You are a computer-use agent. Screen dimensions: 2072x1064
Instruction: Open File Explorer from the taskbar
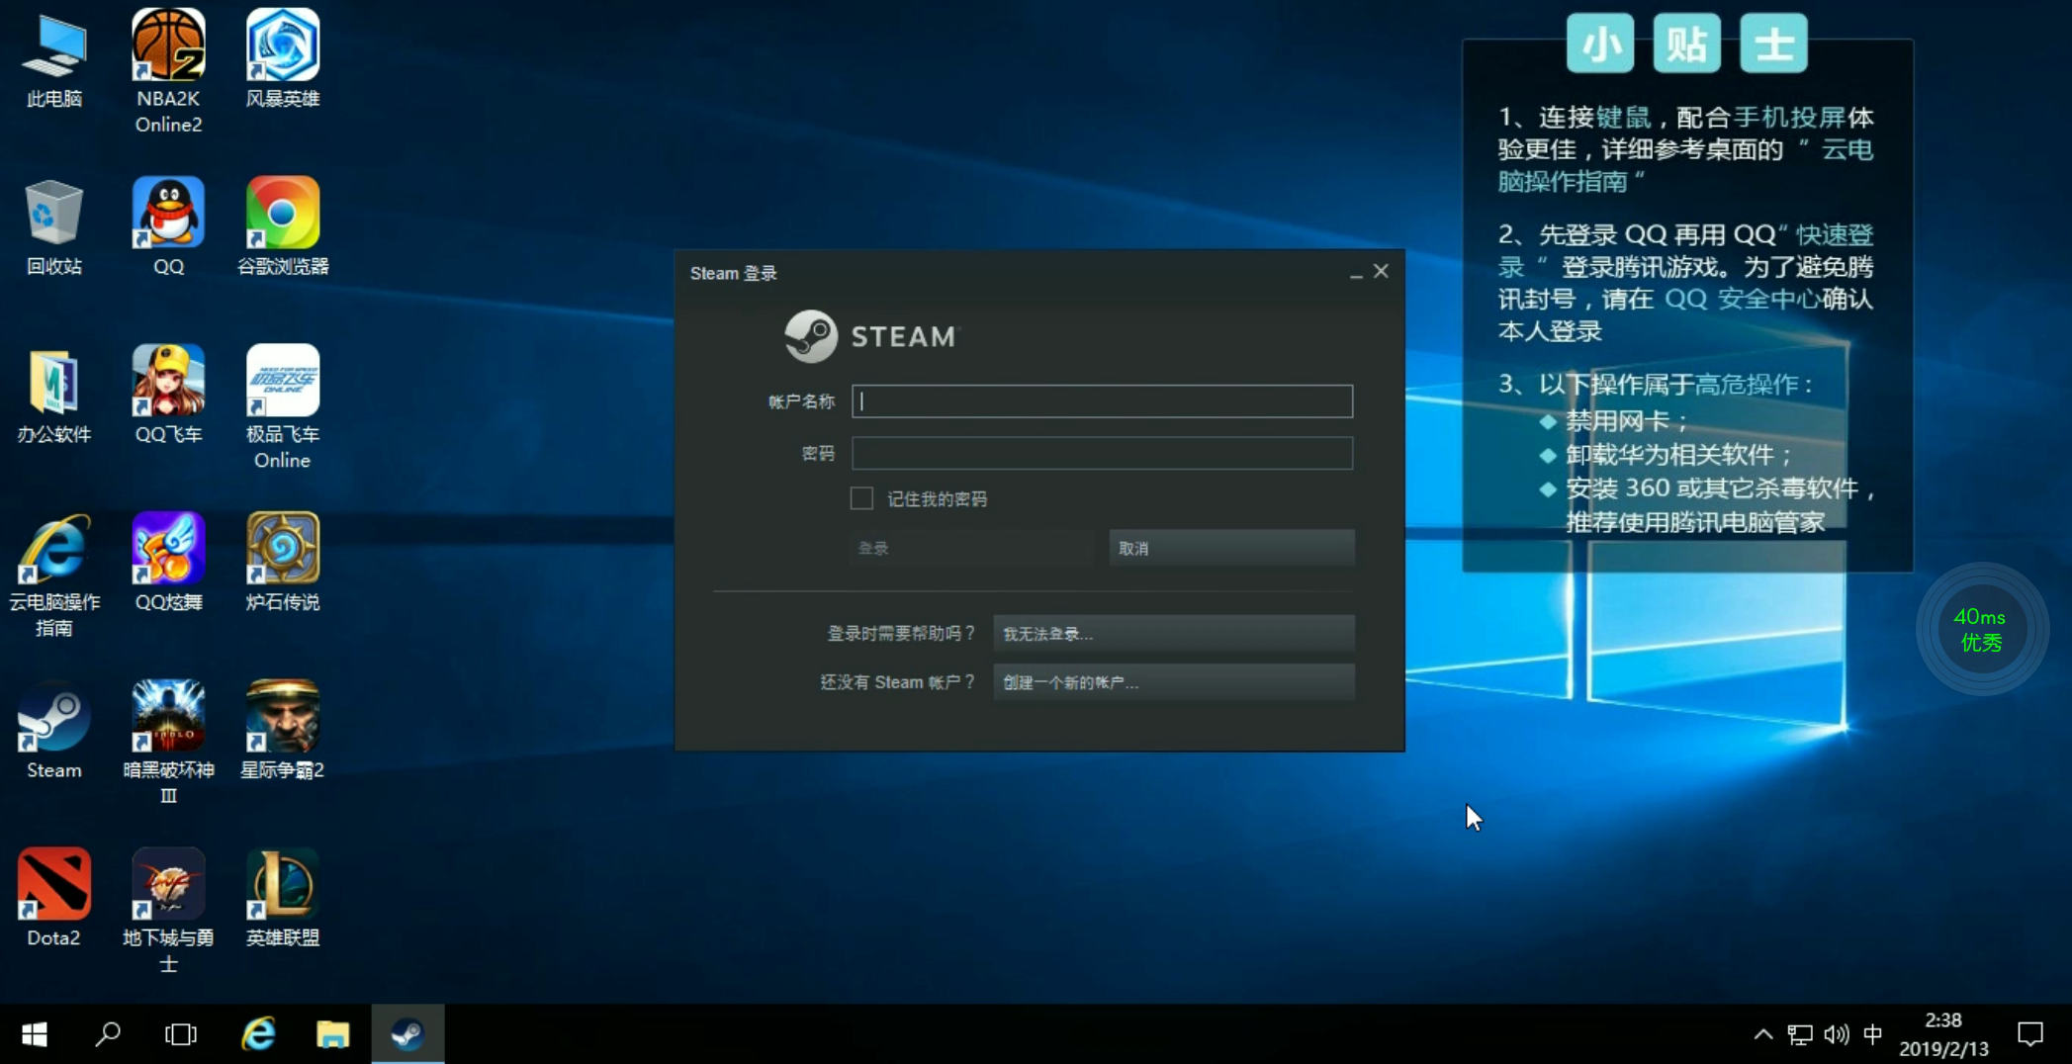332,1034
